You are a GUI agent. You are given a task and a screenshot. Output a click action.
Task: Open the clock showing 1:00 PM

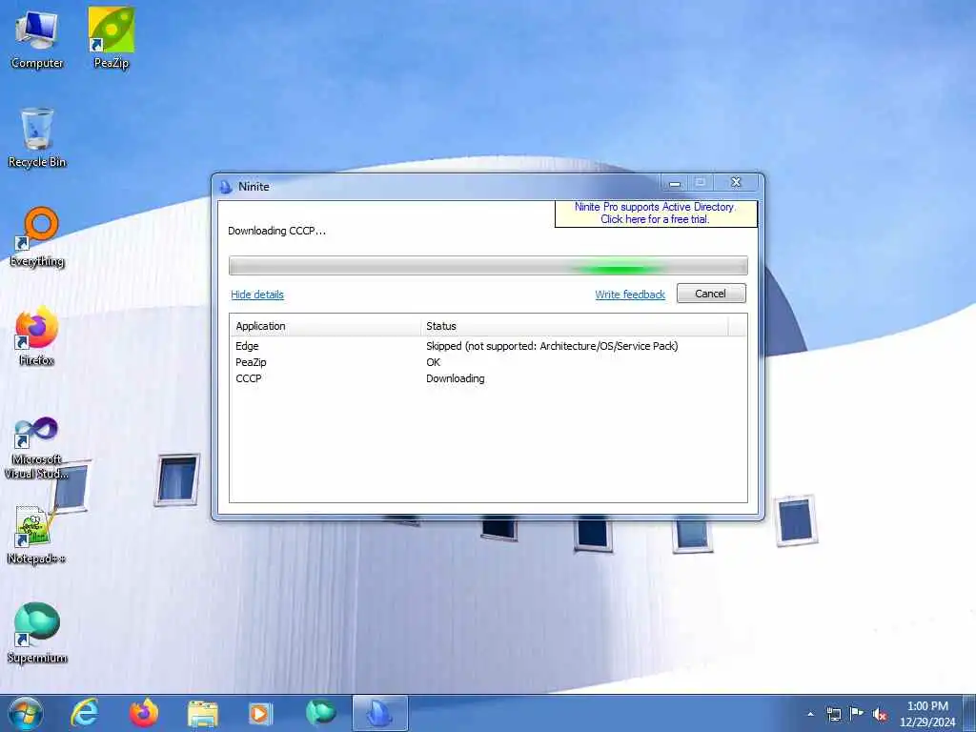(927, 714)
